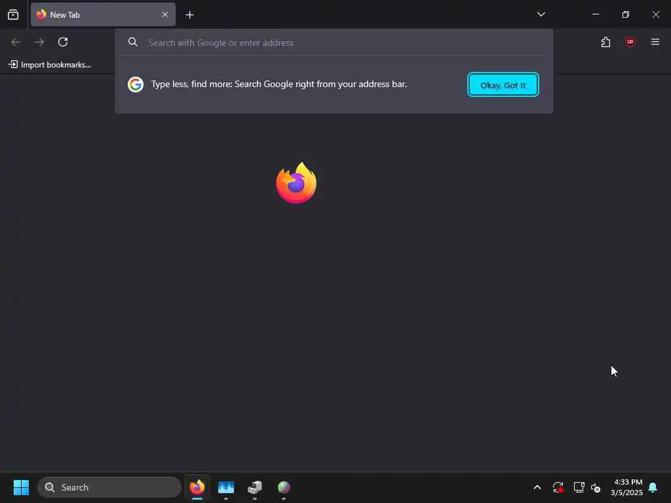Open the Firefox hamburger application menu
Viewport: 671px width, 503px height.
[x=655, y=42]
